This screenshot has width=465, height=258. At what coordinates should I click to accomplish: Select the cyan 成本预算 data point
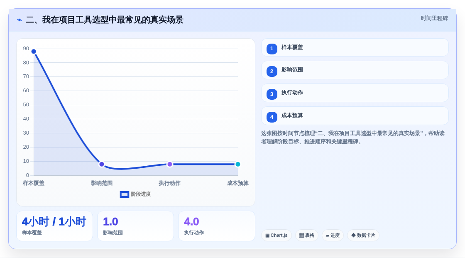point(237,164)
